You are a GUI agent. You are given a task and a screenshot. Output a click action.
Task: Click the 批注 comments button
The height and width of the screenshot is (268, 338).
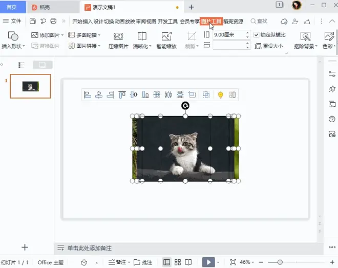tap(143, 262)
